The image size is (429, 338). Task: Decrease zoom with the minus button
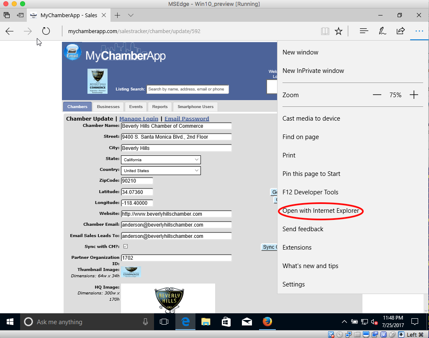click(x=377, y=95)
